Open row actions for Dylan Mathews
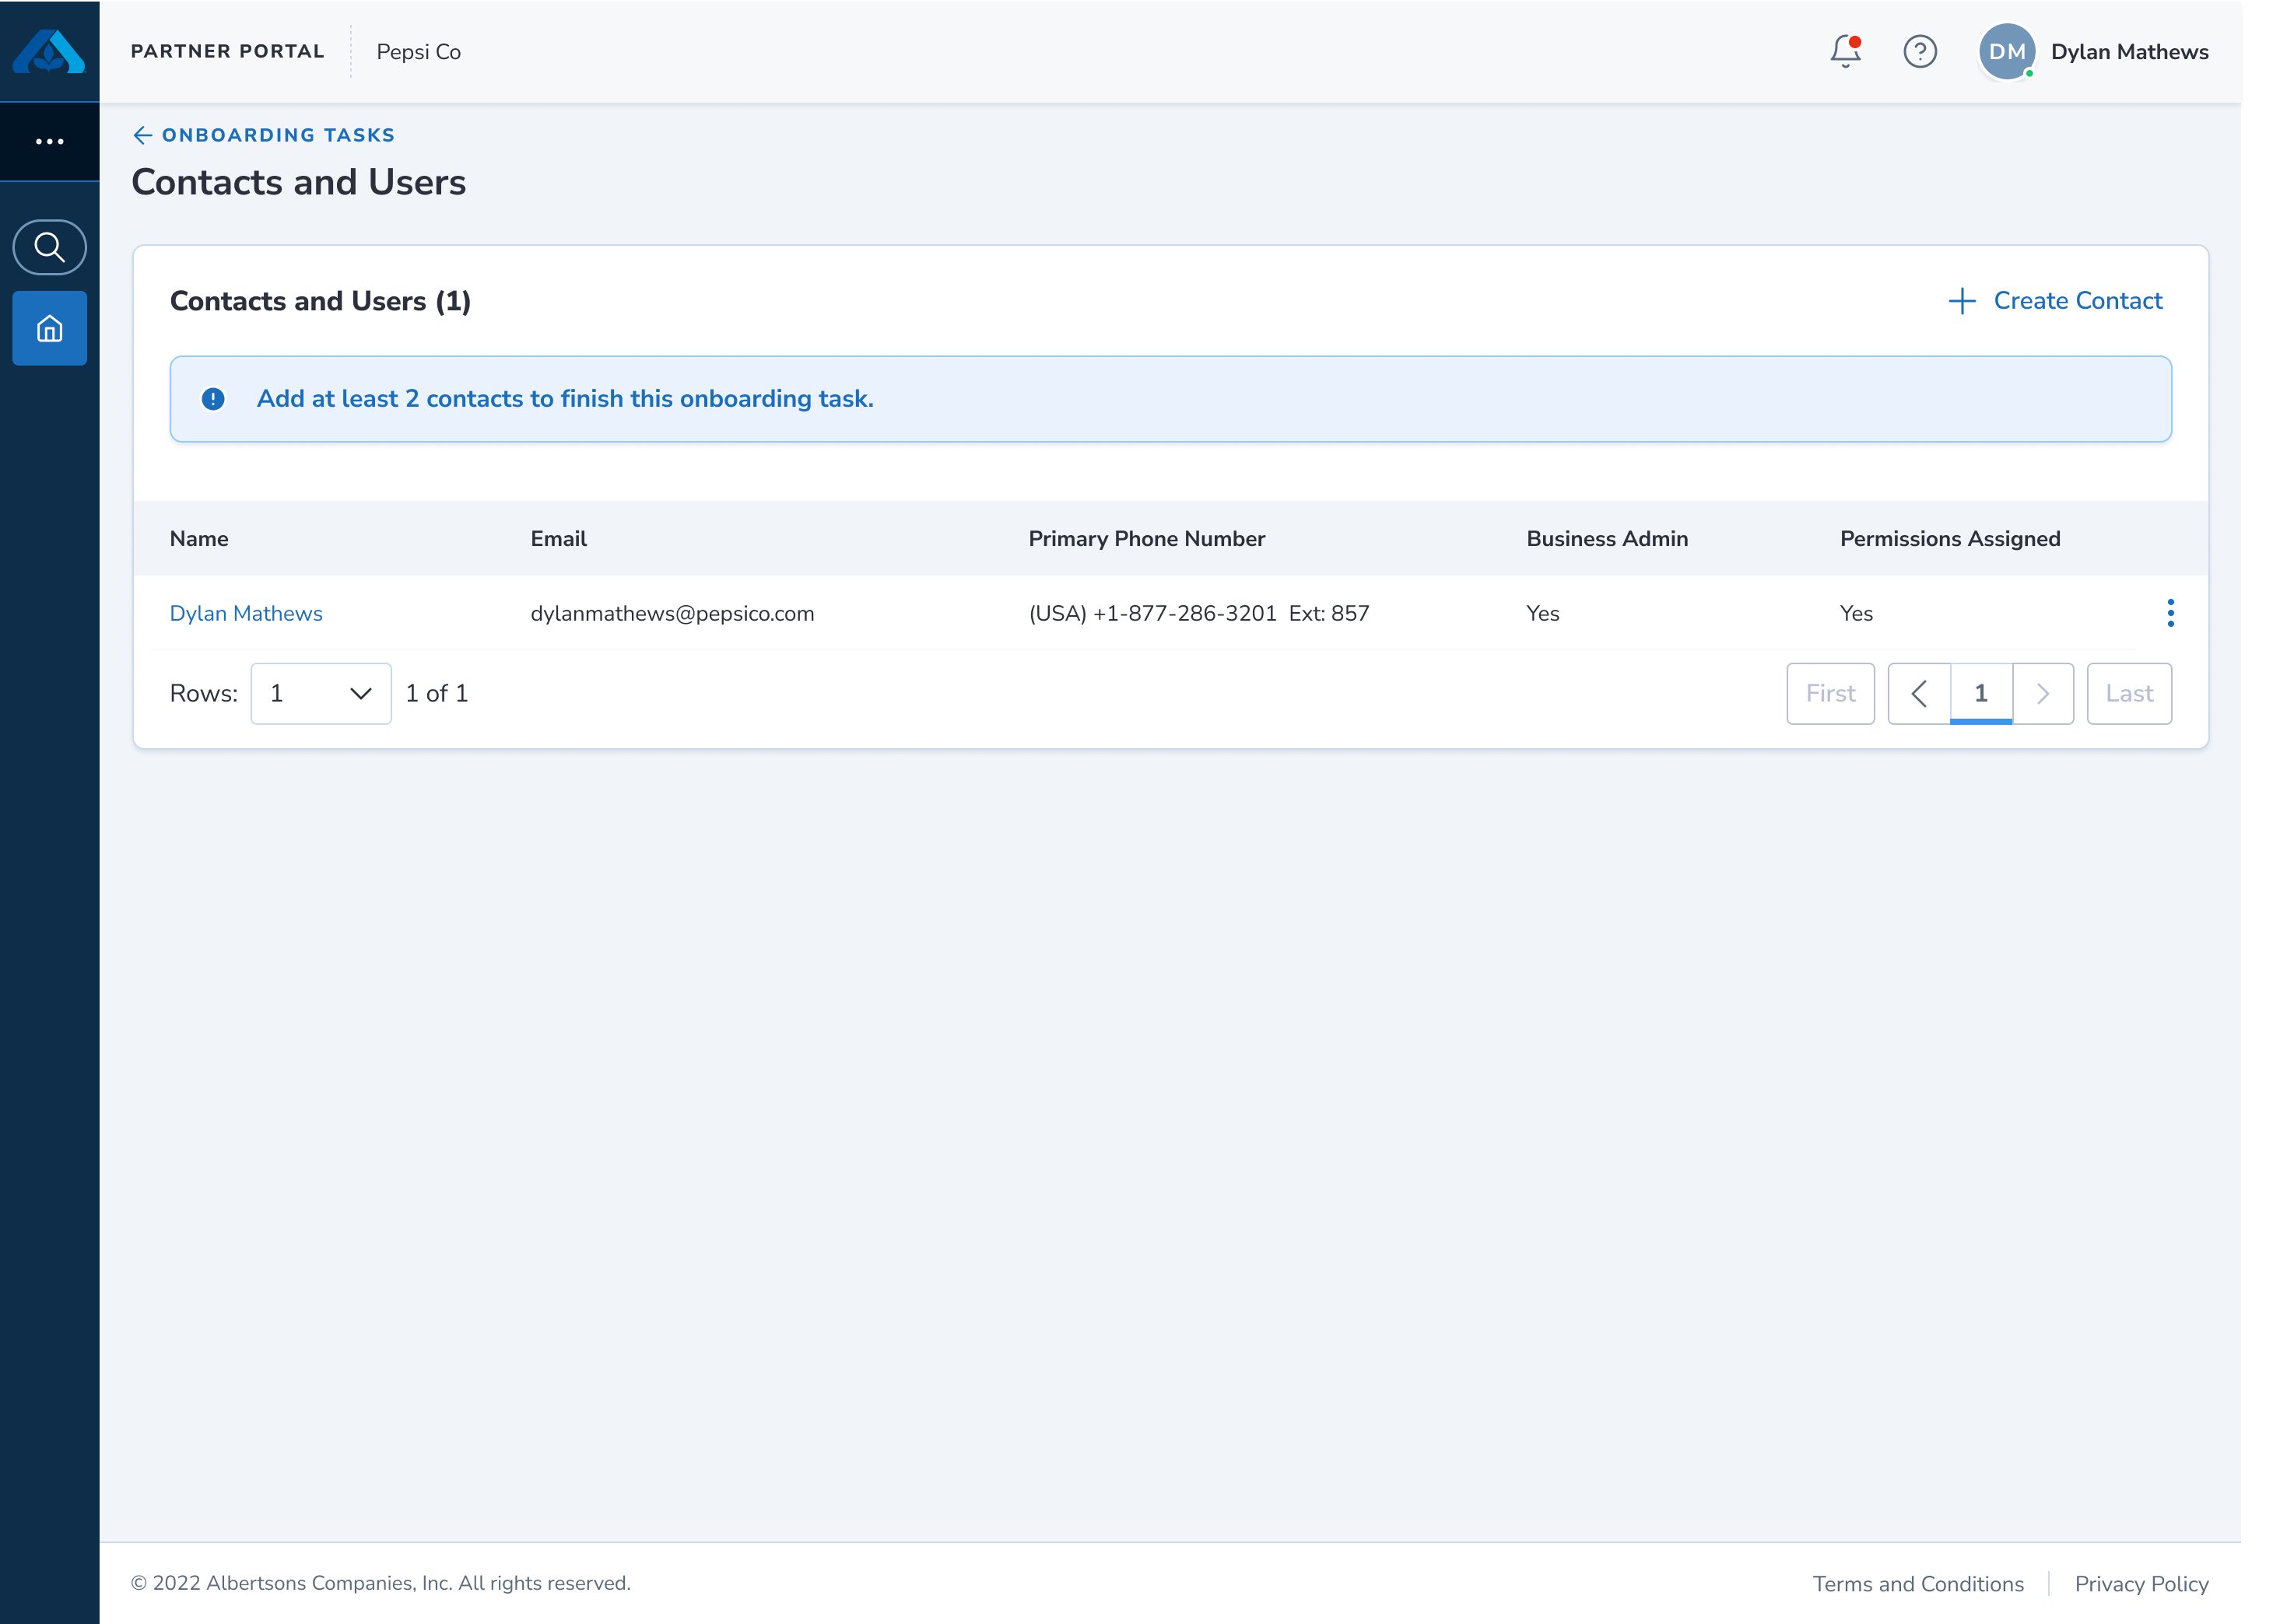2294x1624 pixels. [2170, 613]
